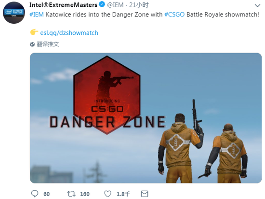Open the 21小时 timestamp
The image size is (265, 199).
click(139, 5)
